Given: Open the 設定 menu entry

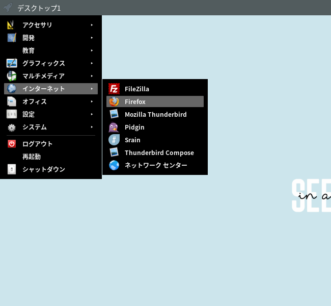Looking at the screenshot, I should 51,114.
